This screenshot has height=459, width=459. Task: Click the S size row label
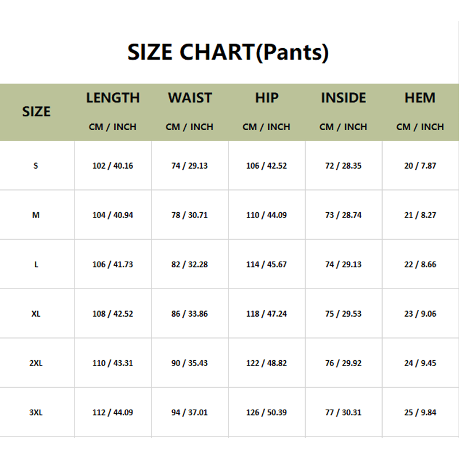coord(36,166)
